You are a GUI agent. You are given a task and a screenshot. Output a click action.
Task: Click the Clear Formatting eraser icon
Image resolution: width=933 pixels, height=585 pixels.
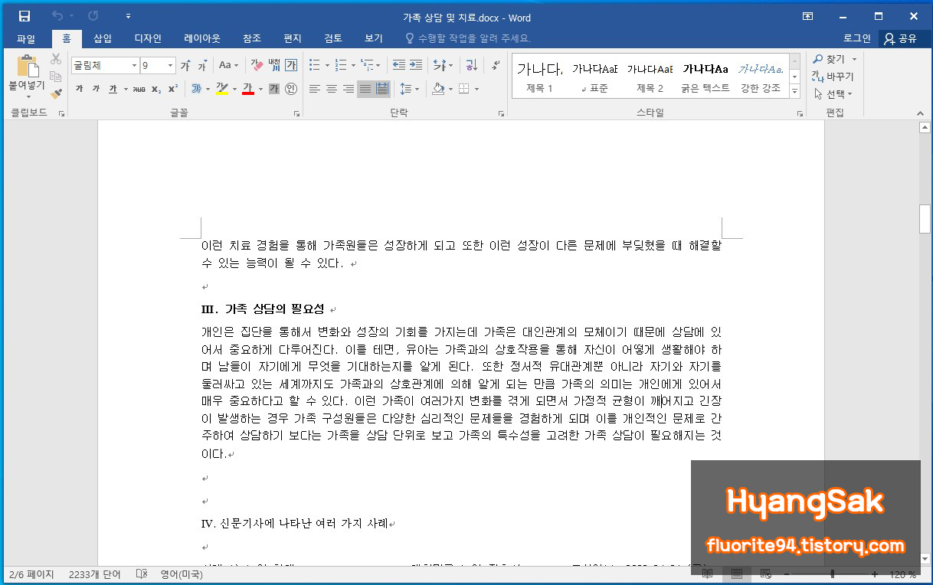point(257,66)
